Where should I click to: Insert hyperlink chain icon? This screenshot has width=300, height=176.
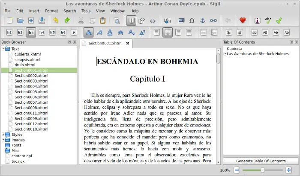coord(213,21)
